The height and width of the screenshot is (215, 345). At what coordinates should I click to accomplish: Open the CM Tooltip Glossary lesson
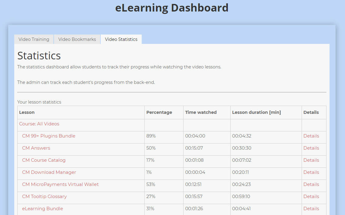(x=44, y=197)
